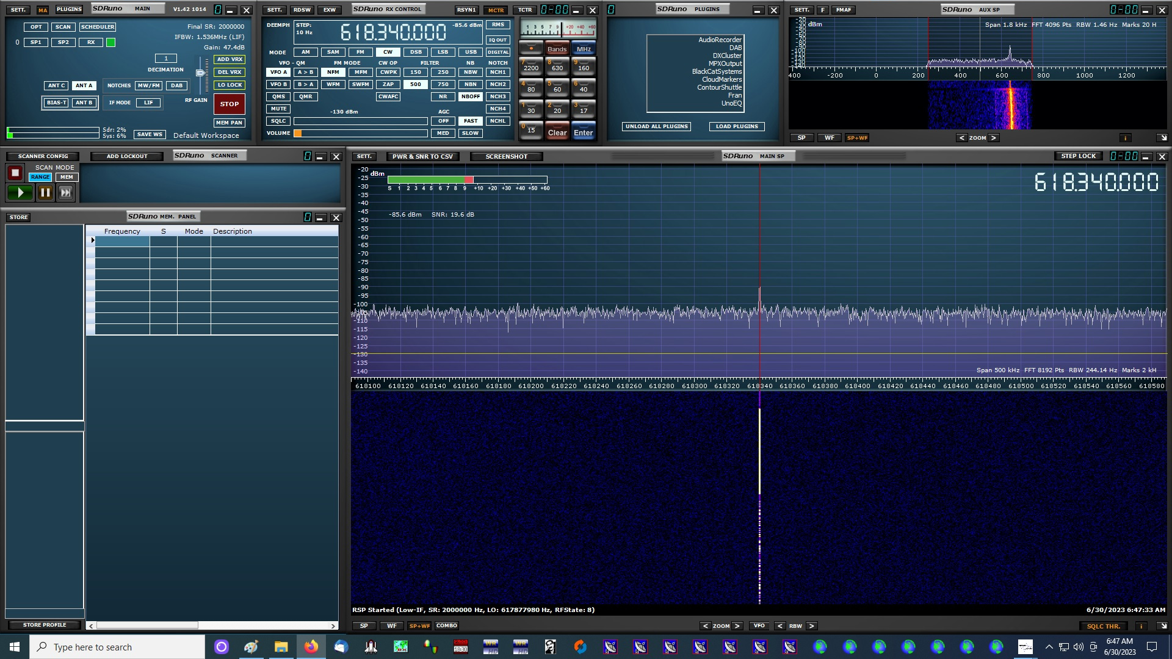Screen dimensions: 1172x659
Task: Switch Main SP view to COMBO
Action: [x=446, y=626]
